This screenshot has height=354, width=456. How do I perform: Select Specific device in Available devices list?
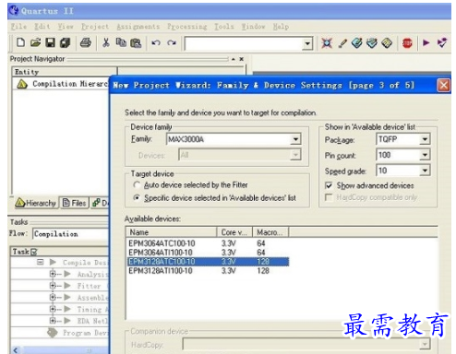137,197
